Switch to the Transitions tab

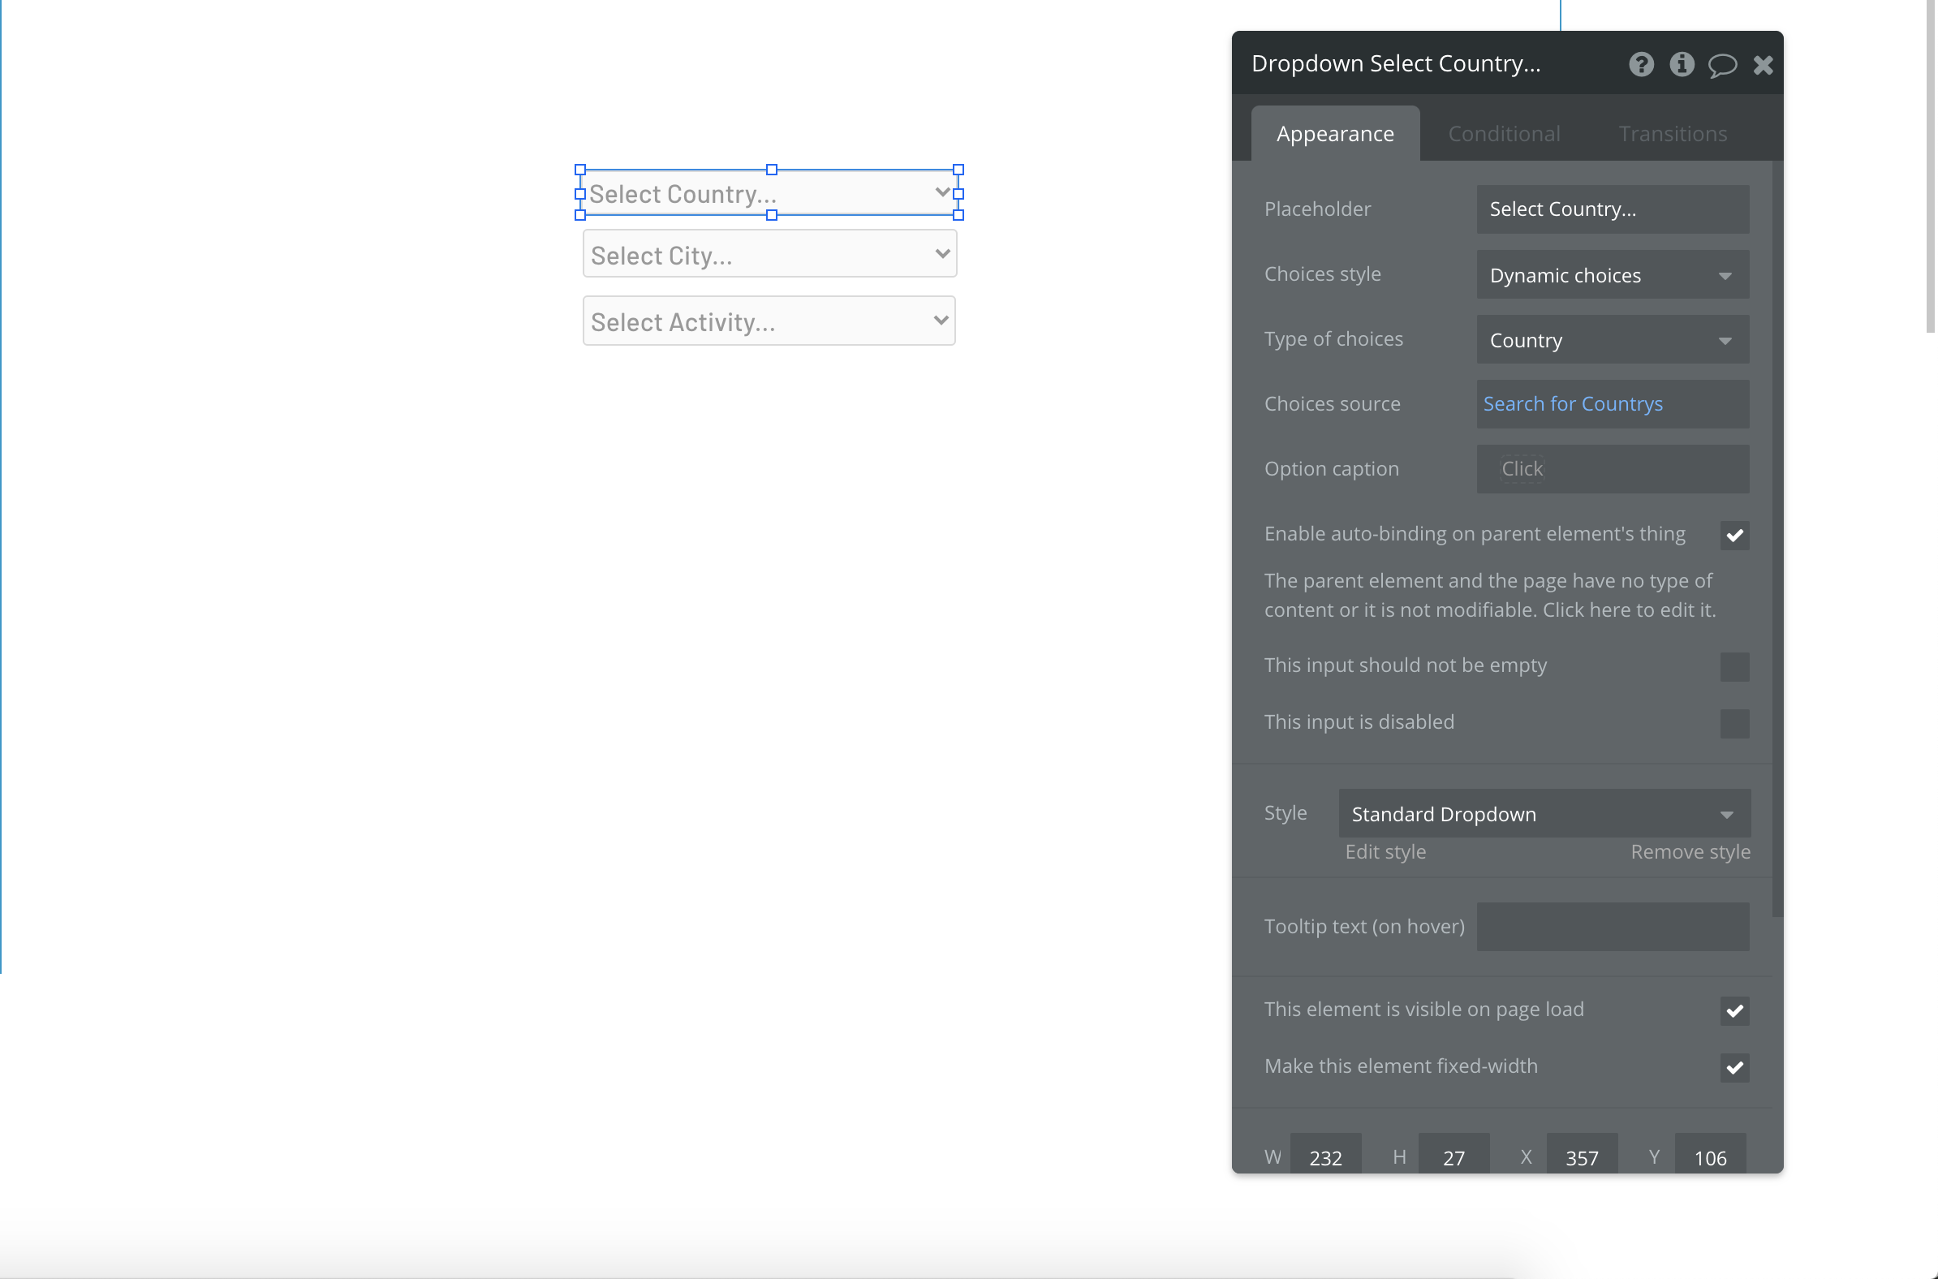1672,134
